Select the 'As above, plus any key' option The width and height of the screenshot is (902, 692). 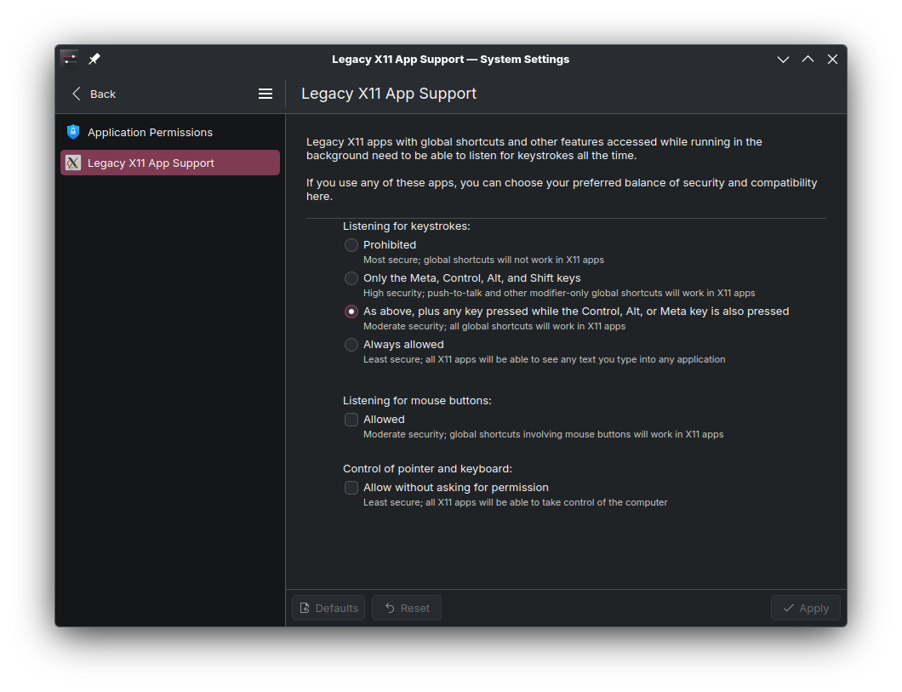(351, 312)
